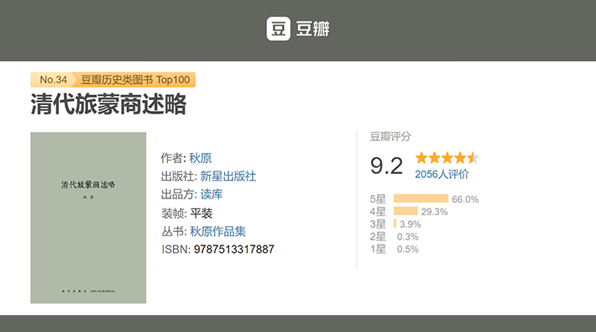Click the 1星 0.5% row
Image resolution: width=596 pixels, height=332 pixels.
395,250
